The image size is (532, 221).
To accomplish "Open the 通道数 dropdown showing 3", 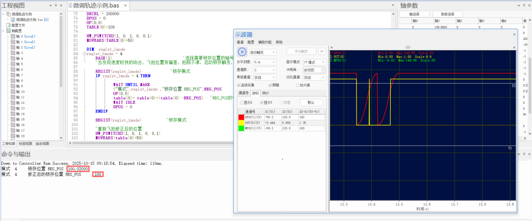I will click(x=265, y=70).
